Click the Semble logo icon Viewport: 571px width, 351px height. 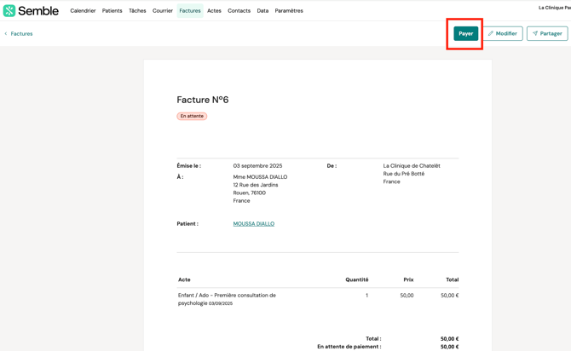tap(9, 11)
